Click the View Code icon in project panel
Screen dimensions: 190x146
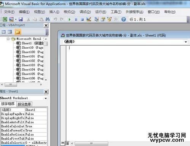pyautogui.click(x=3, y=32)
